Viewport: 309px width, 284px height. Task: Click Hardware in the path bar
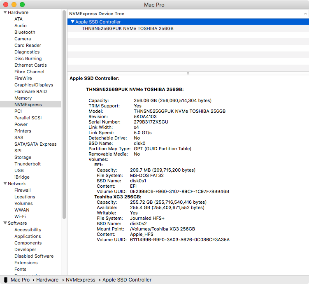click(x=47, y=279)
